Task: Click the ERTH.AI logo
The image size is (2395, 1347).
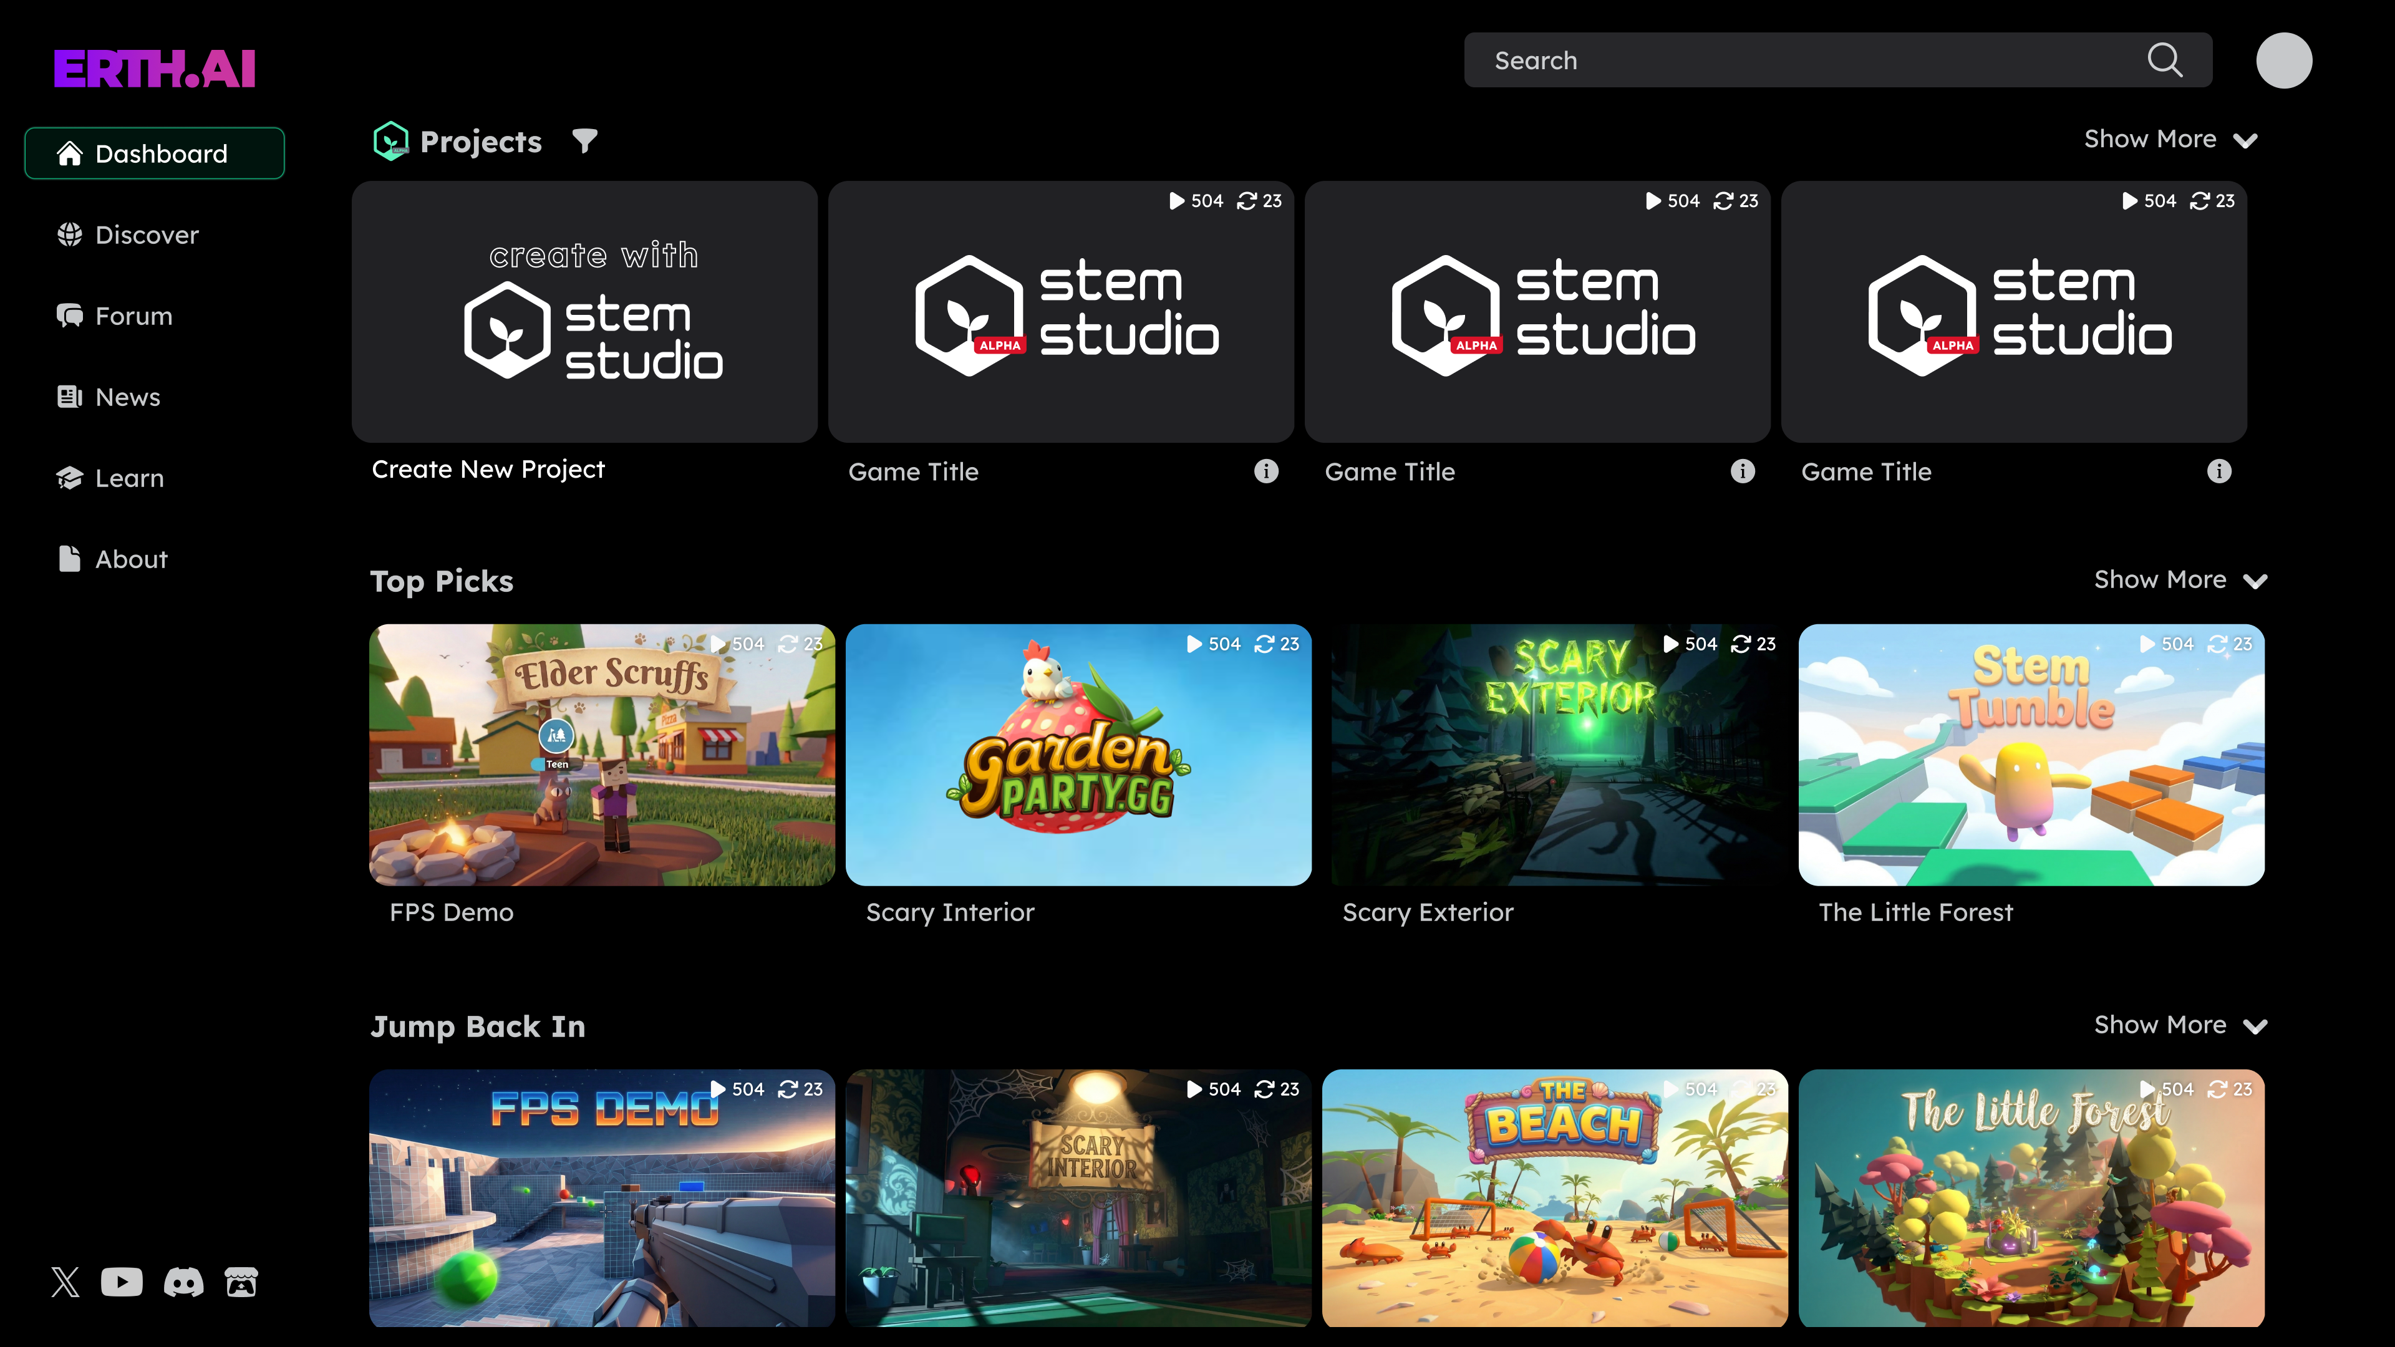Action: click(x=154, y=69)
